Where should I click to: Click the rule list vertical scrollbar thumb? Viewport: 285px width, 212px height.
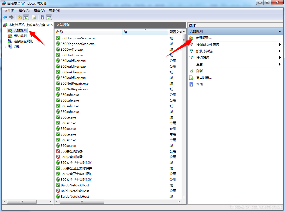pyautogui.click(x=184, y=40)
